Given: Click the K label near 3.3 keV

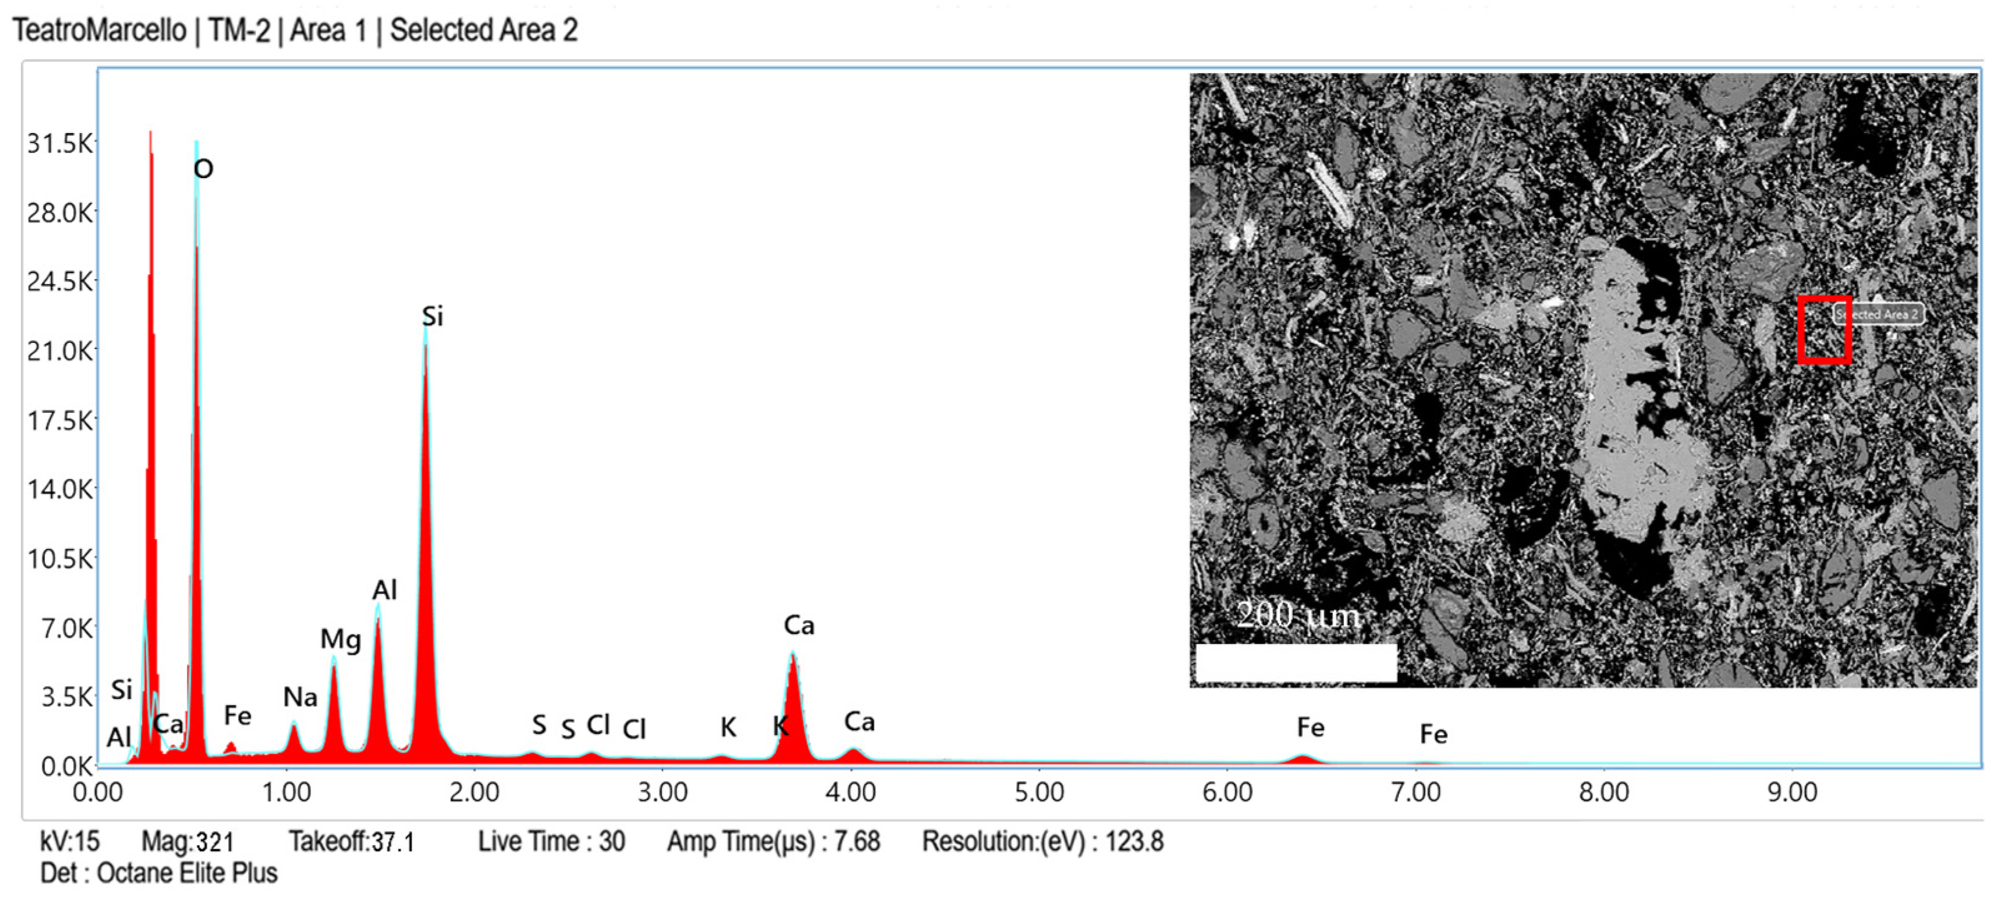Looking at the screenshot, I should tap(728, 728).
